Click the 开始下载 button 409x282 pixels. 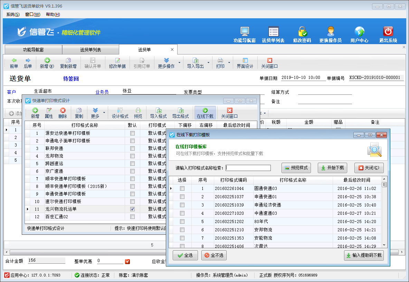tap(332, 168)
